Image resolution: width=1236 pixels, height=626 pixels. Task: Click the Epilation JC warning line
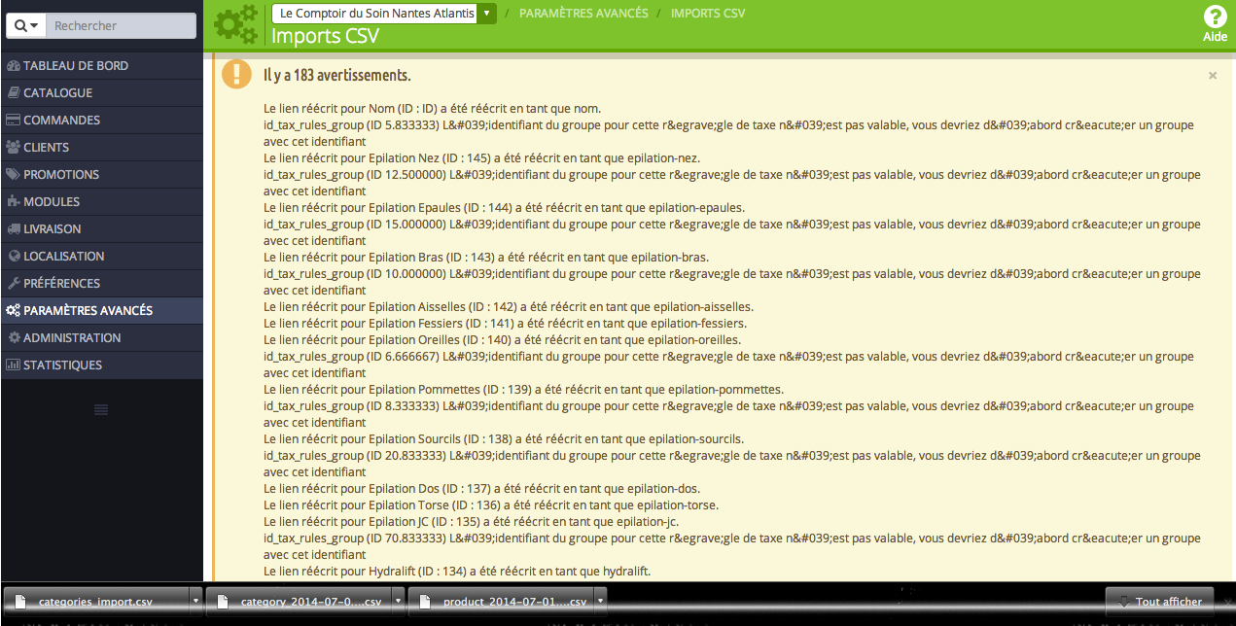point(472,521)
